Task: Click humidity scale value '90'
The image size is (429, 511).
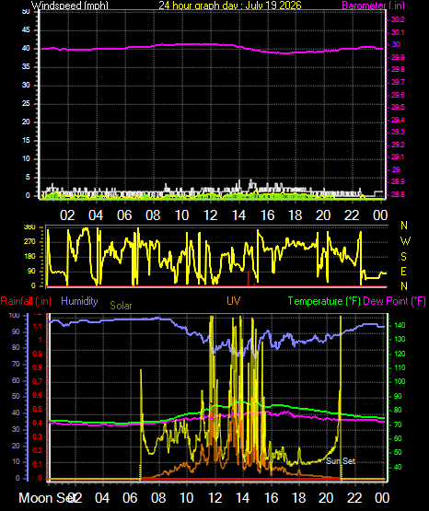Action: click(16, 331)
